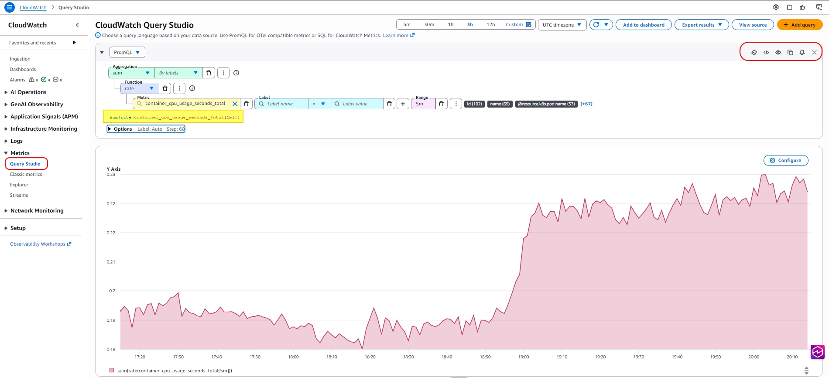Open the UTC timezone dropdown
This screenshot has height=378, width=829.
coord(562,25)
